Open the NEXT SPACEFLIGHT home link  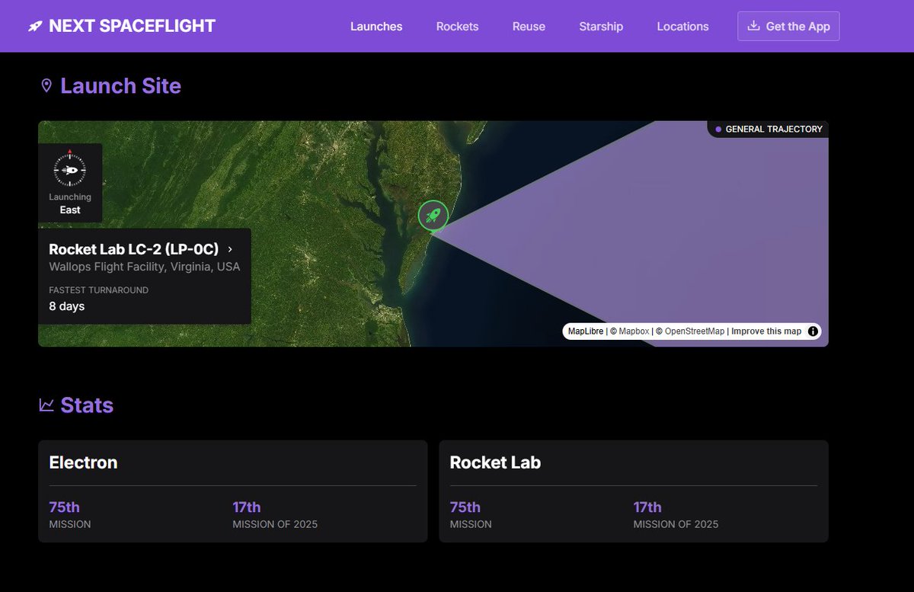coord(122,26)
